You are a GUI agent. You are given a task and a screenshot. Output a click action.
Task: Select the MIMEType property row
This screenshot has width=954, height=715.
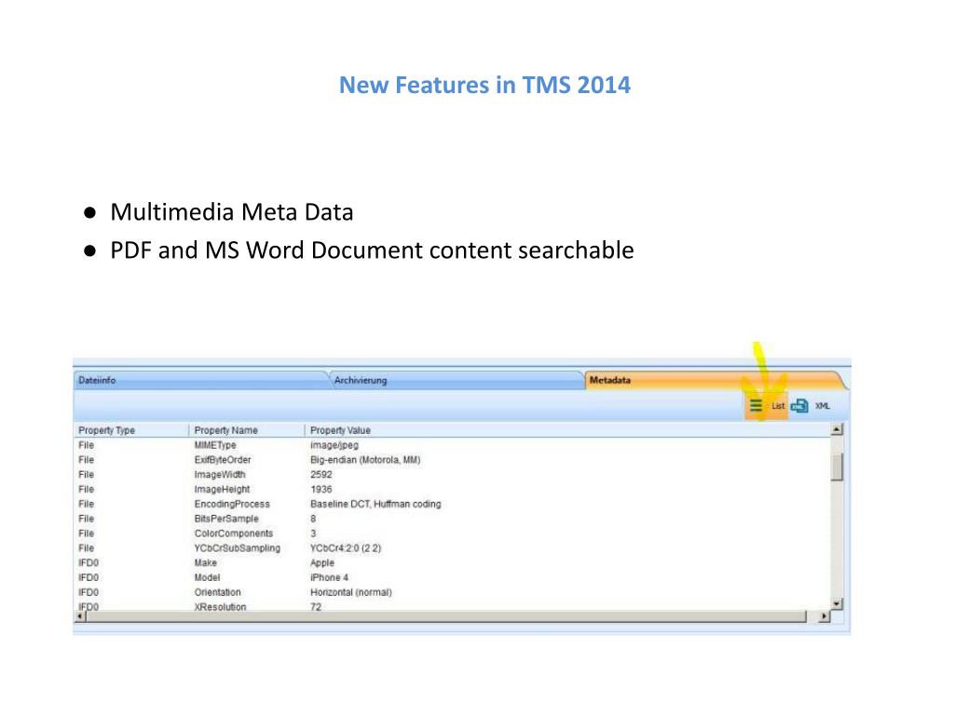click(452, 445)
